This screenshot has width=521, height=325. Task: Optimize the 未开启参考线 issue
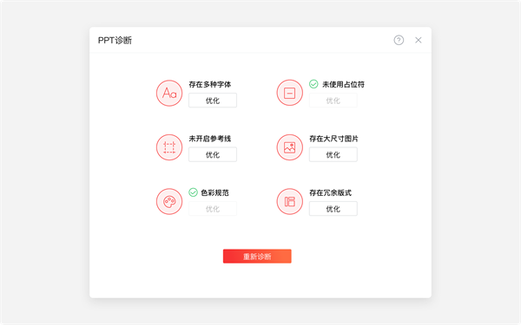click(x=213, y=154)
